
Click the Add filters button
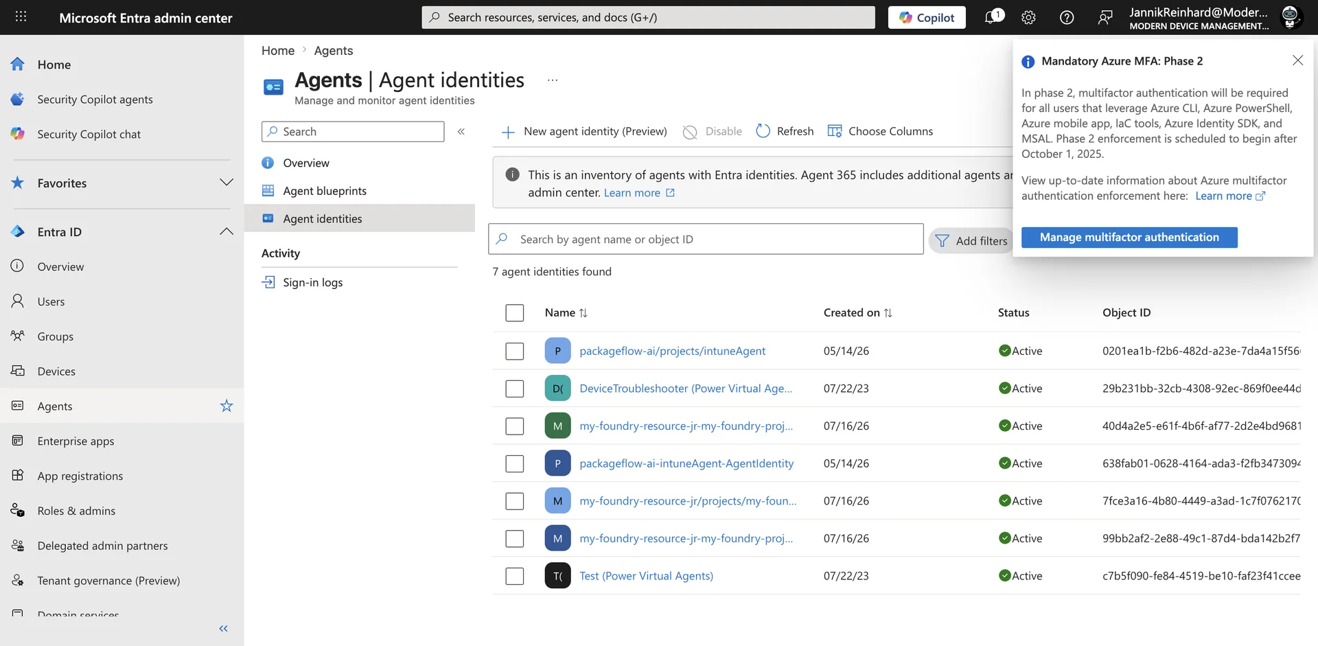(971, 241)
